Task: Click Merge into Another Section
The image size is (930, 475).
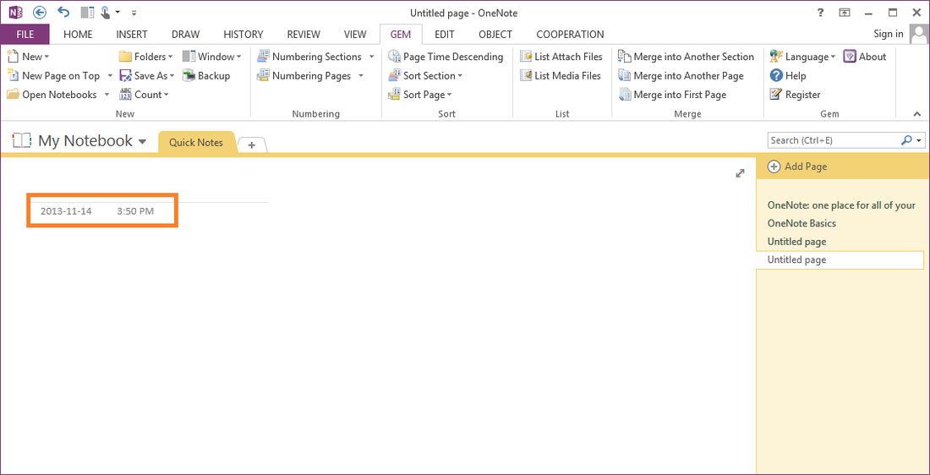Action: (x=687, y=57)
